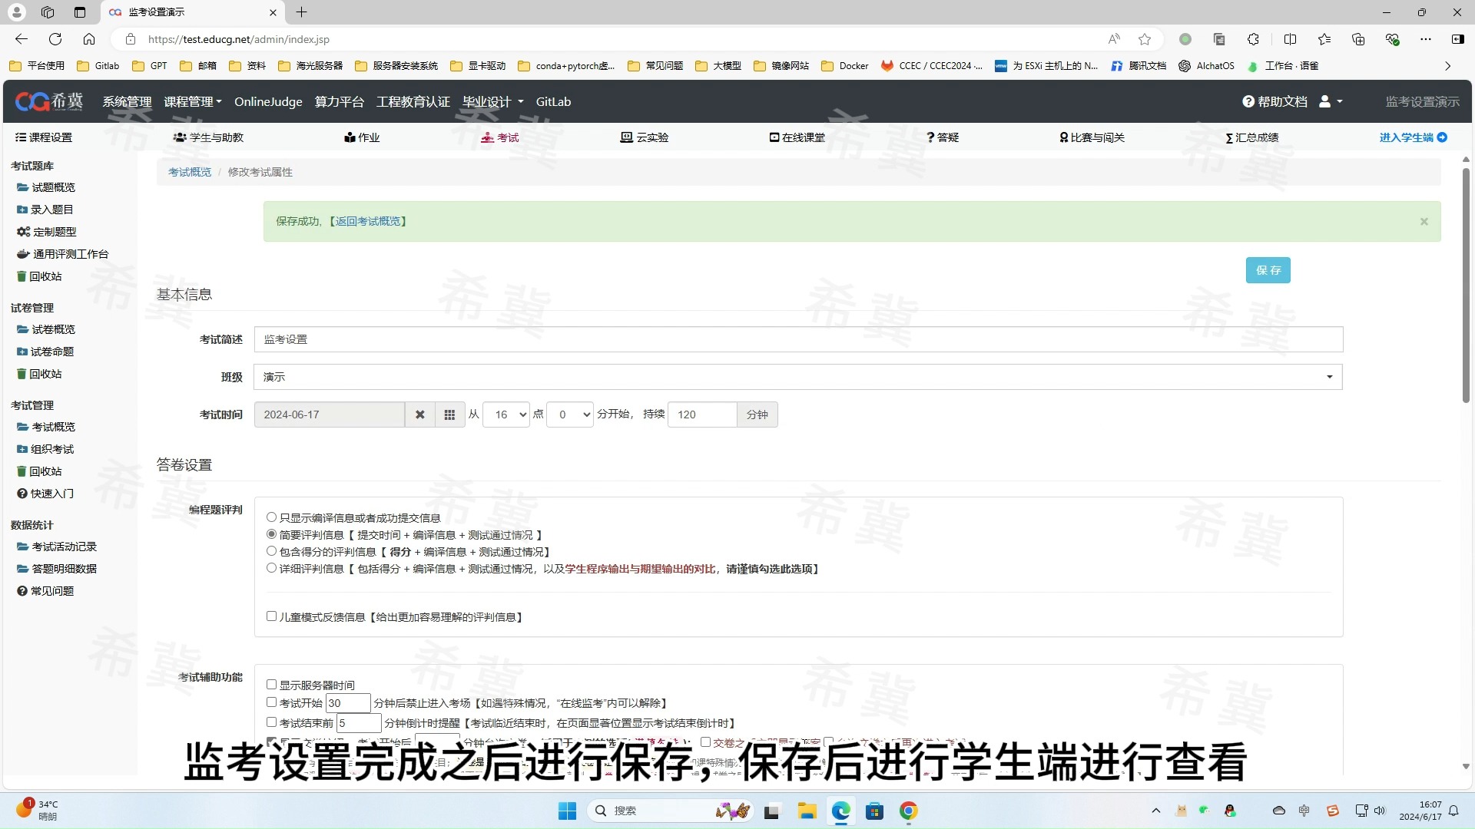Open 课程设置 menu
Screen dimensions: 1475x829
(x=43, y=137)
